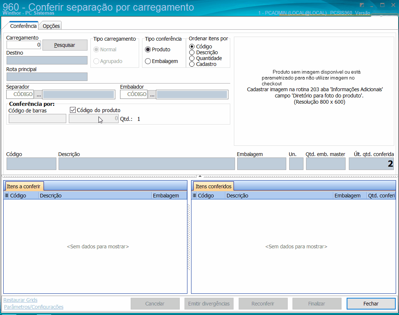Sort Itens conferidos by Descrição column

pyautogui.click(x=279, y=196)
